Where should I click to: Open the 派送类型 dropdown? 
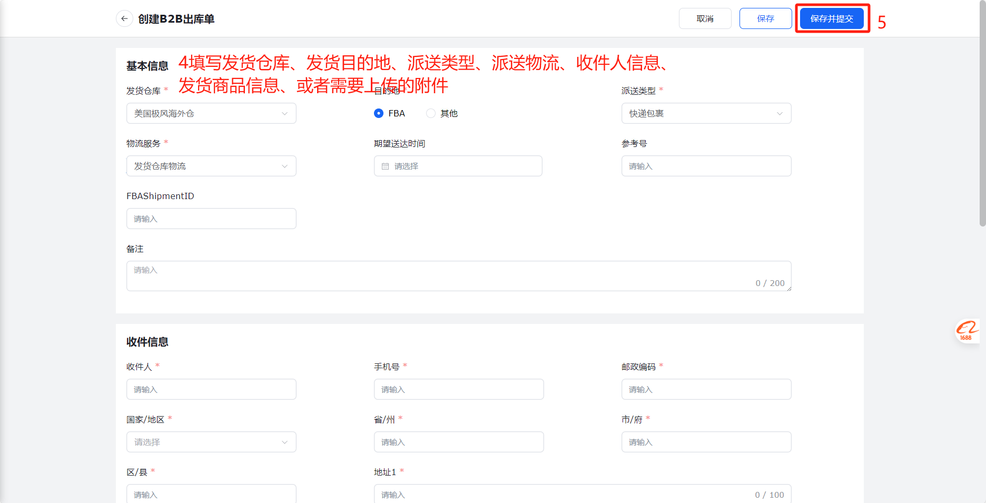point(706,113)
